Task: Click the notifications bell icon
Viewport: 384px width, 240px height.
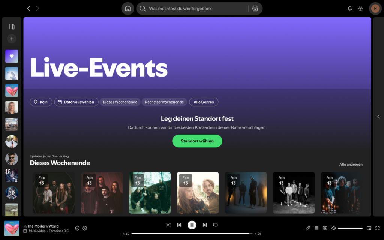Action: [x=349, y=8]
